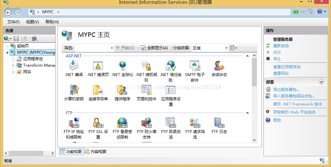
Task: Open the 页面和控件 icon
Action: point(147,90)
